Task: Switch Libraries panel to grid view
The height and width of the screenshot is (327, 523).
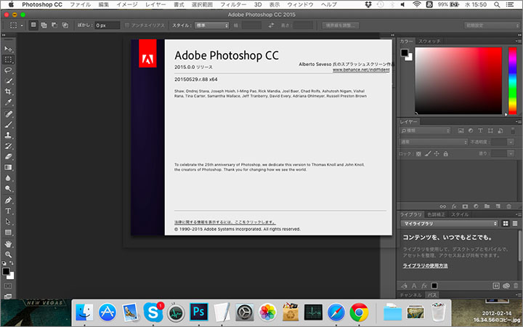Action: pyautogui.click(x=506, y=224)
